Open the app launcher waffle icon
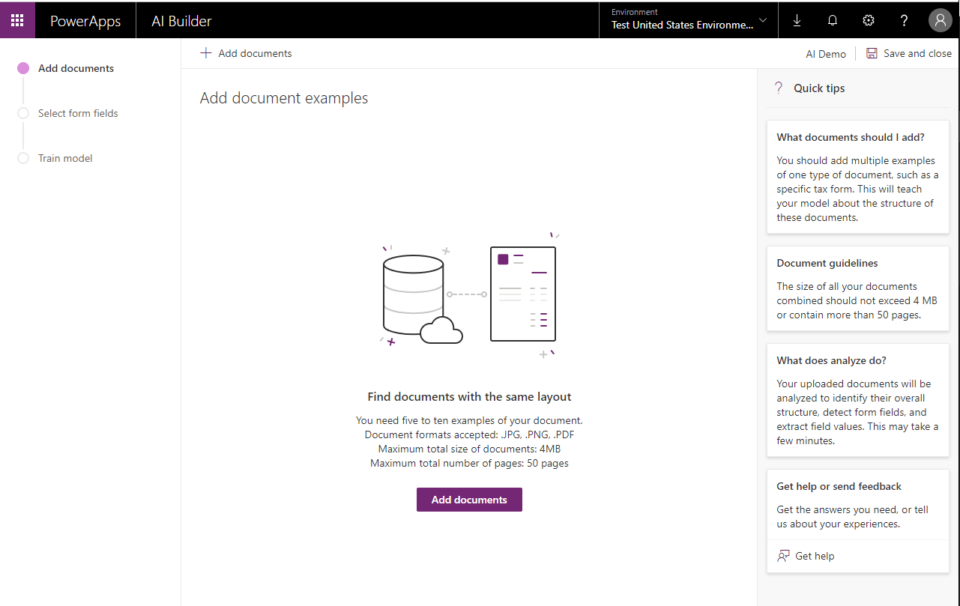The image size is (960, 606). coord(17,20)
